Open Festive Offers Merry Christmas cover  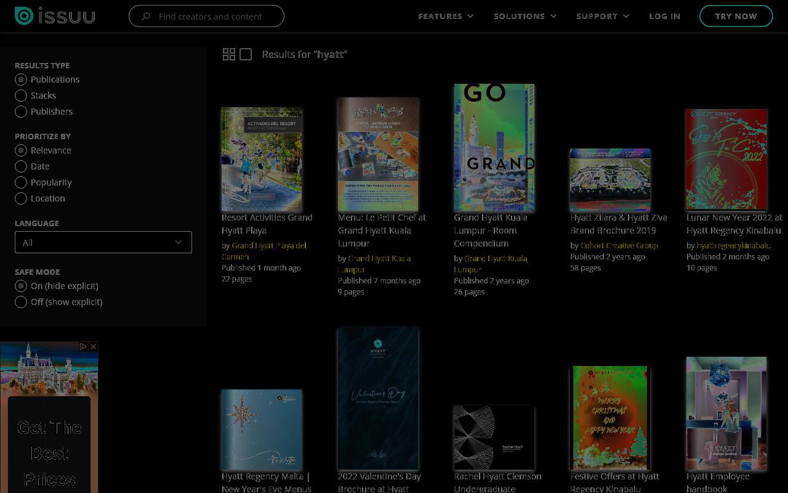click(x=610, y=418)
